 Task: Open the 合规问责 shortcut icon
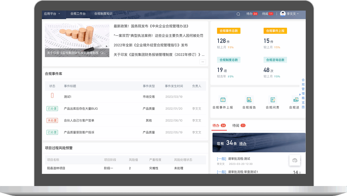273,100
